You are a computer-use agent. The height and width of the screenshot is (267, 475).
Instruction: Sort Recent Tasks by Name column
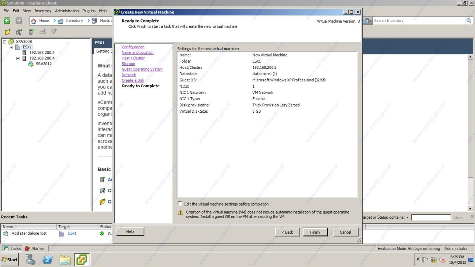pyautogui.click(x=28, y=227)
